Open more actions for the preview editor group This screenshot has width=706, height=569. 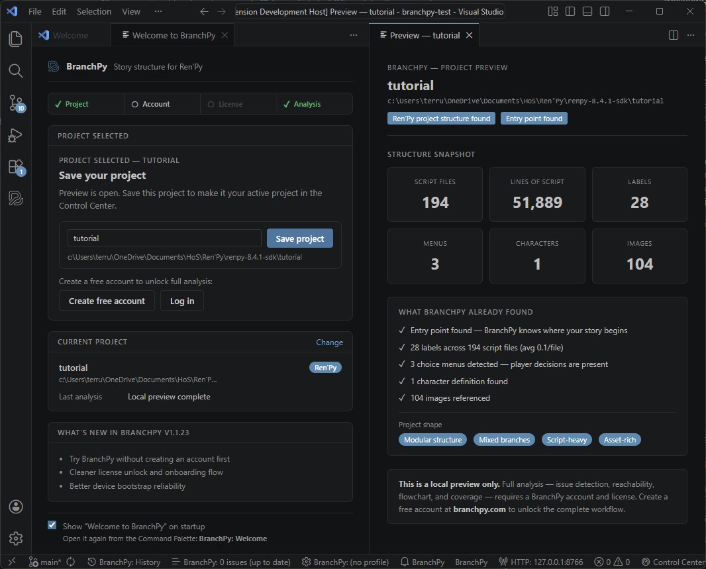pyautogui.click(x=692, y=36)
